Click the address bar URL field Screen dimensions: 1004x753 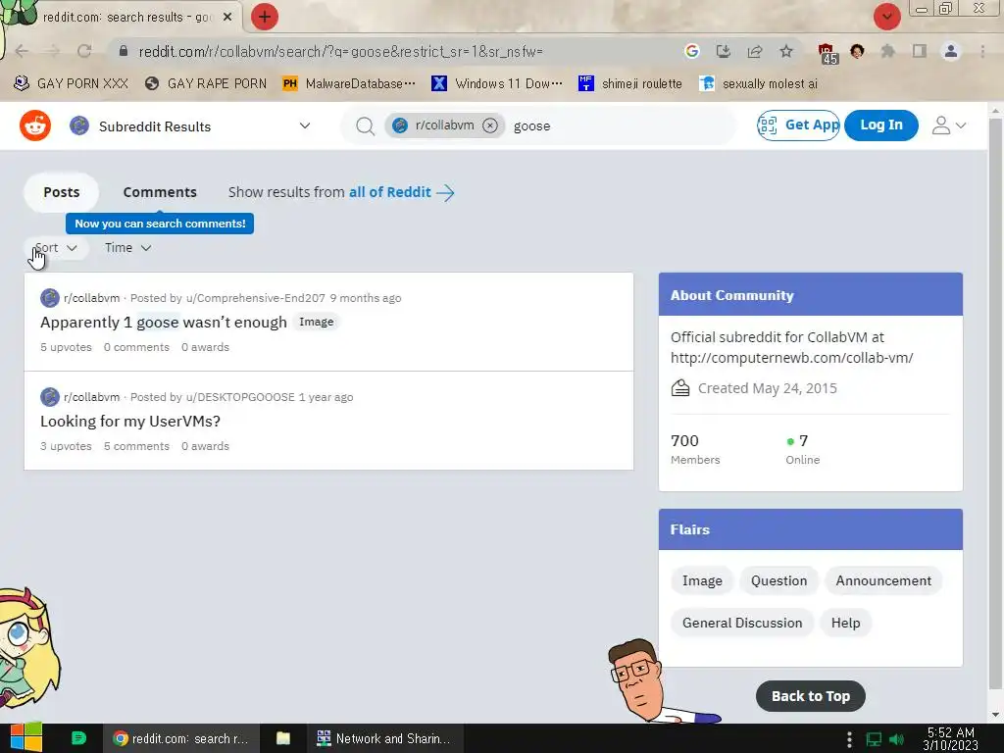397,51
